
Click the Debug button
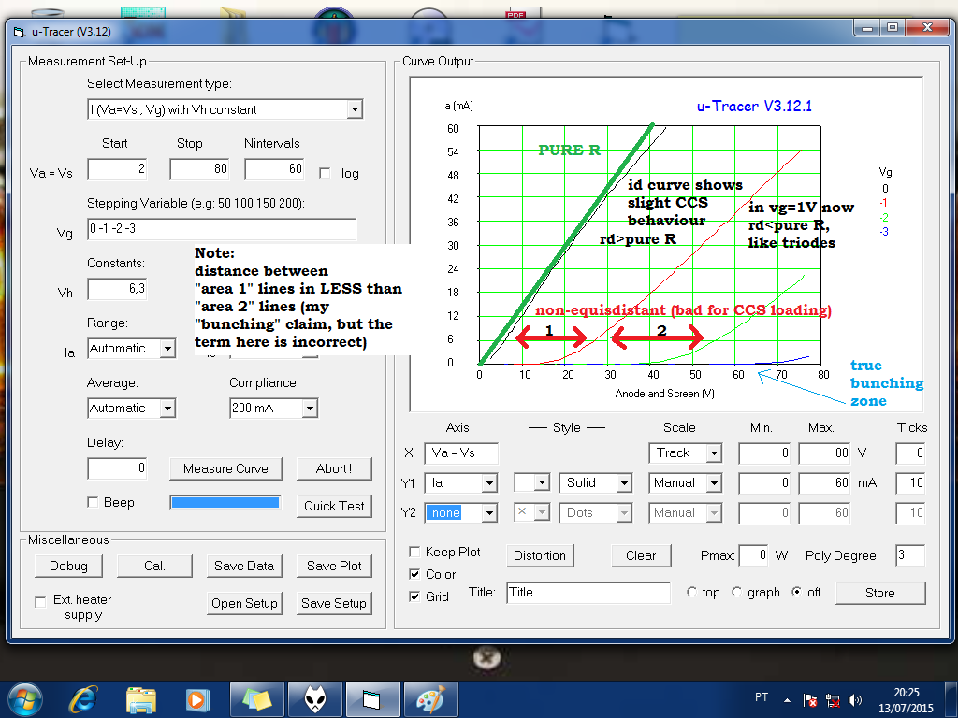(x=68, y=566)
